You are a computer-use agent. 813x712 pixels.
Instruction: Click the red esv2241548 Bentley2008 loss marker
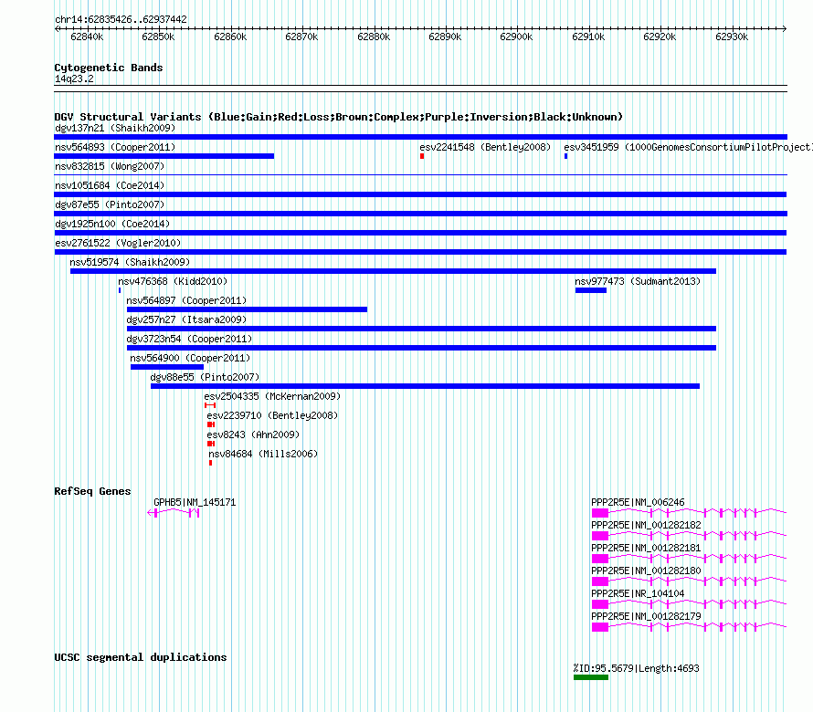[x=422, y=156]
